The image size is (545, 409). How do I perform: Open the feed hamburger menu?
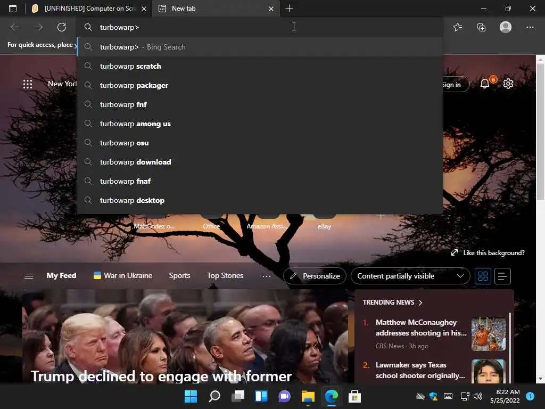coord(29,276)
